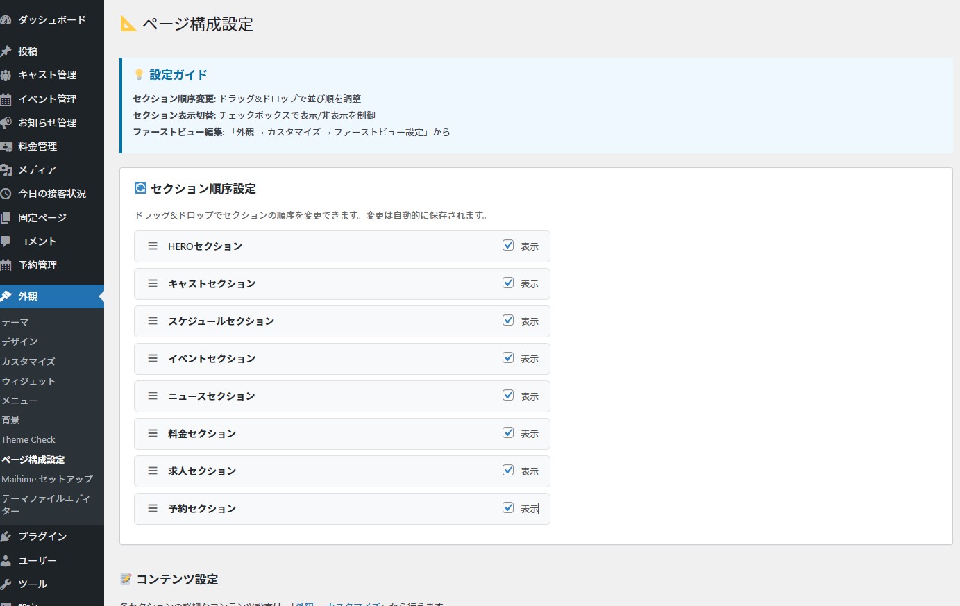960x606 pixels.
Task: Click the Dashboard gauge icon in sidebar
Action: pos(6,20)
